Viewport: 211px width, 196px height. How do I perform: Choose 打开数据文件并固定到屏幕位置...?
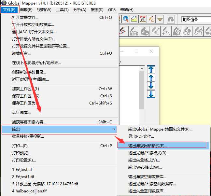pyautogui.click(x=60, y=46)
